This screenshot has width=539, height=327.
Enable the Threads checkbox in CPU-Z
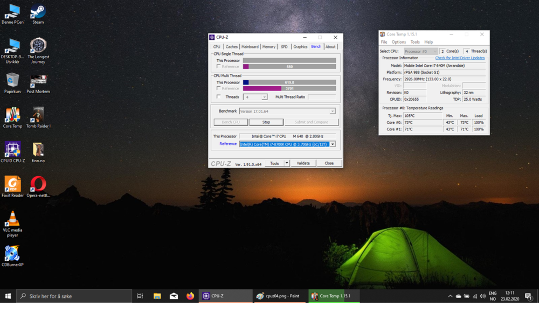pos(219,97)
